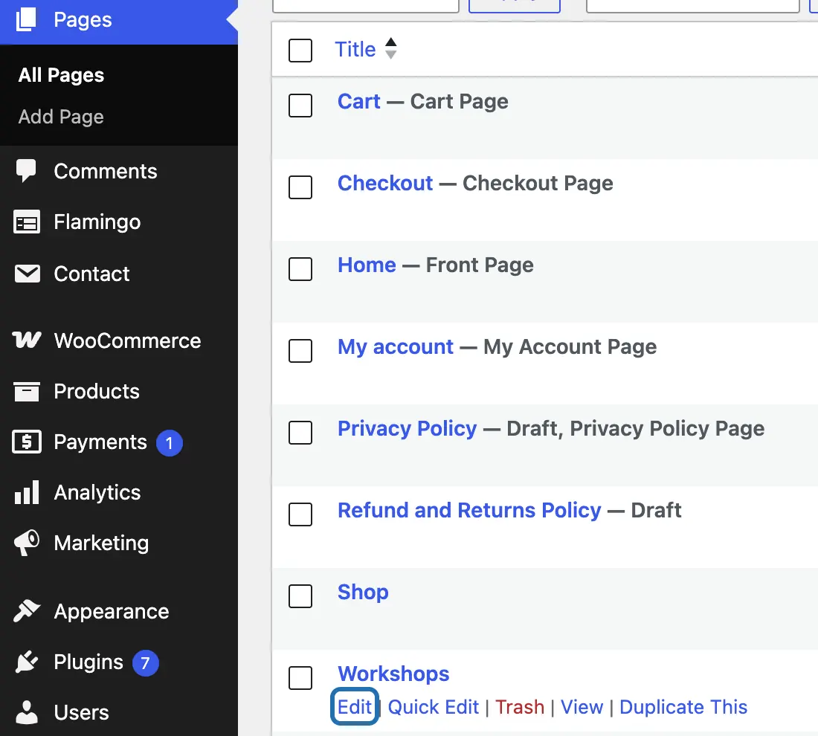Viewport: 818px width, 736px height.
Task: Open the Shop page link
Action: tap(363, 592)
